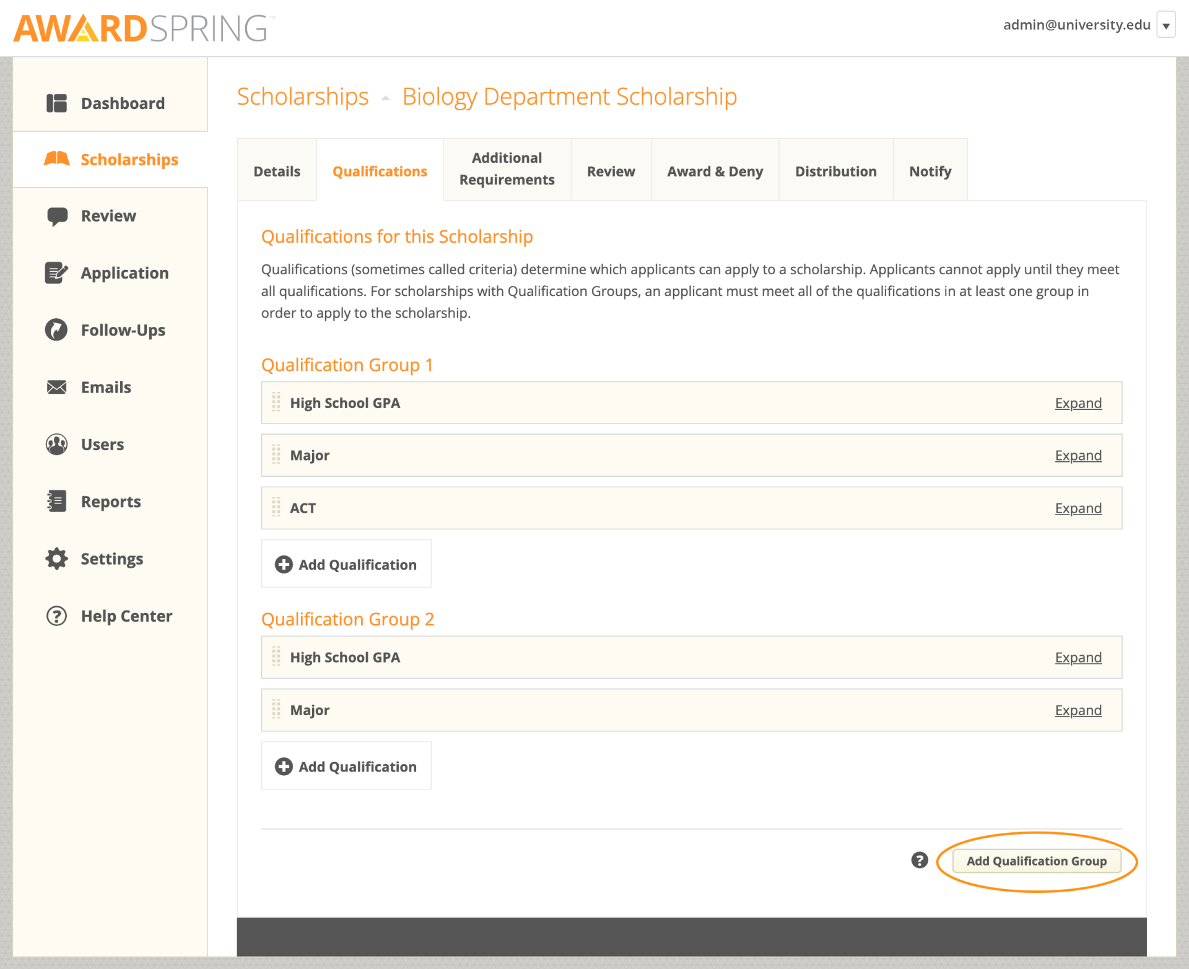Select the Follow-Ups circular arrow icon
Viewport: 1189px width, 969px height.
coord(56,329)
